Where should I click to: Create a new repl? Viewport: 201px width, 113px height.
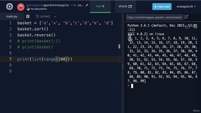click(x=162, y=7)
